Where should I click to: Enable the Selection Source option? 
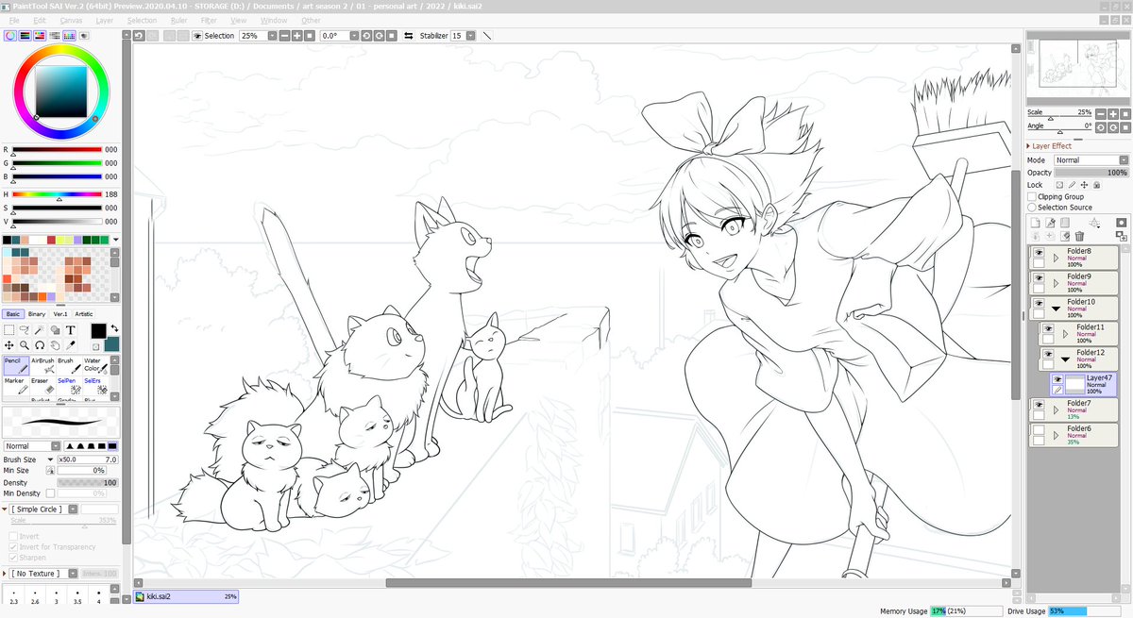click(x=1032, y=207)
